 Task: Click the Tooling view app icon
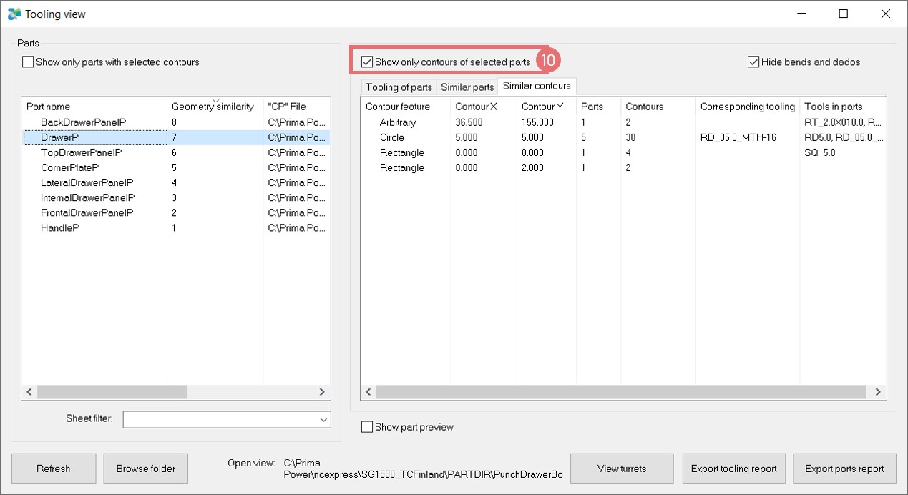(x=14, y=14)
